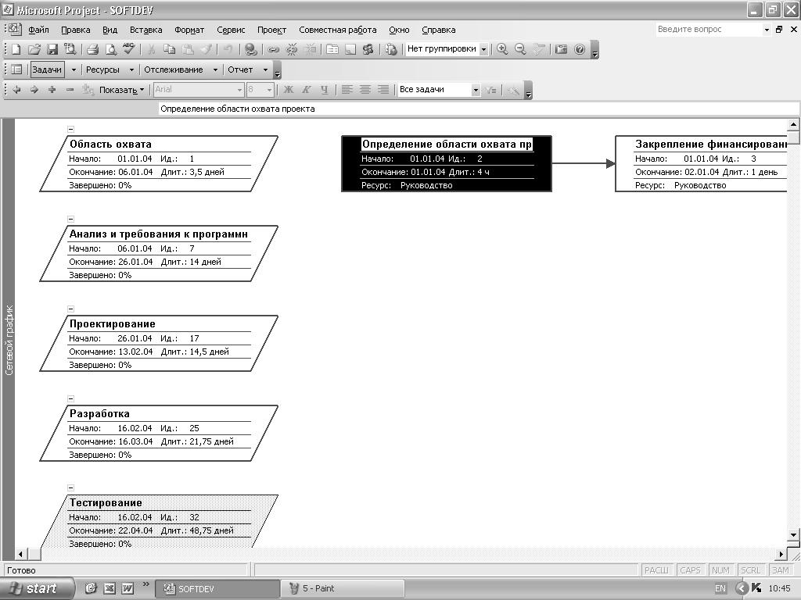This screenshot has height=600, width=801.
Task: Save the project with the diskette icon
Action: pos(52,49)
